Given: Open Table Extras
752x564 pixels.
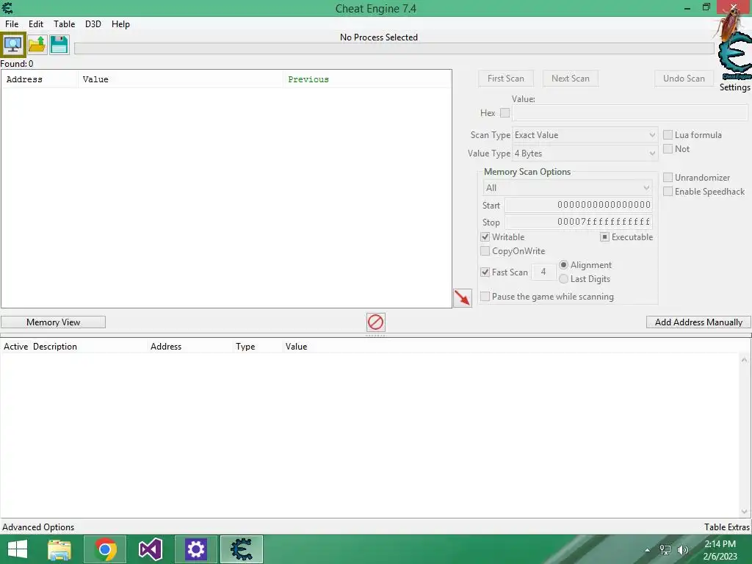Looking at the screenshot, I should pyautogui.click(x=726, y=527).
